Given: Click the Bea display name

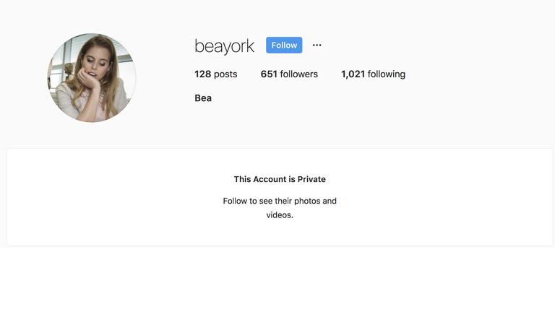Looking at the screenshot, I should [203, 98].
